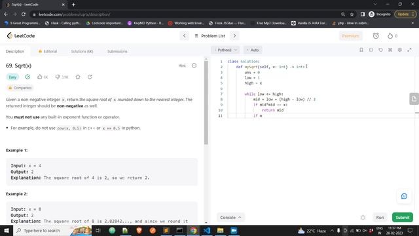Open the feedback chat bubble icon
The image size is (419, 236).
click(404, 196)
